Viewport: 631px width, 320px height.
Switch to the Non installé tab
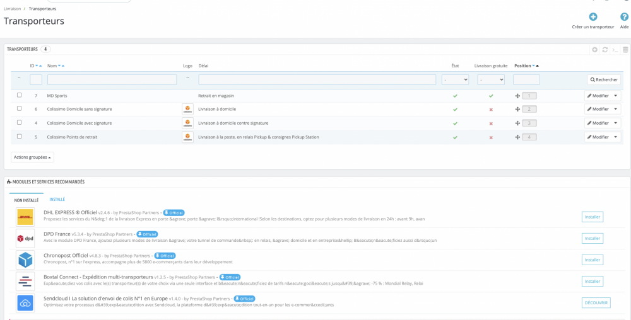pos(27,200)
